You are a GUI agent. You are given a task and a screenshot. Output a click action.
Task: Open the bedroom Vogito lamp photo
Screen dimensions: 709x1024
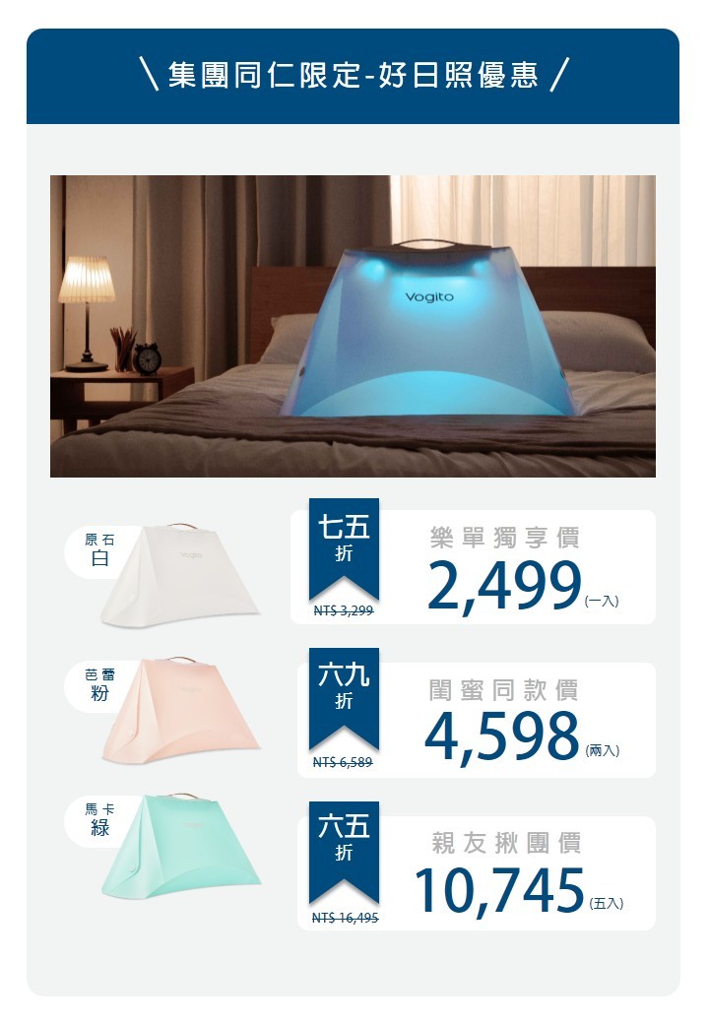click(353, 326)
